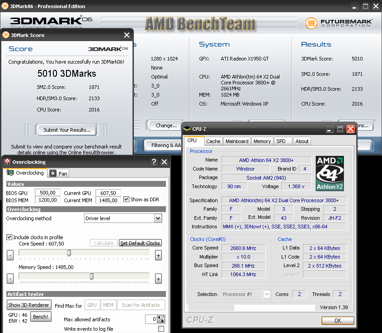Viewport: 382px width, 333px height.
Task: Decrease Memory Speed with minus button
Action: [10, 278]
